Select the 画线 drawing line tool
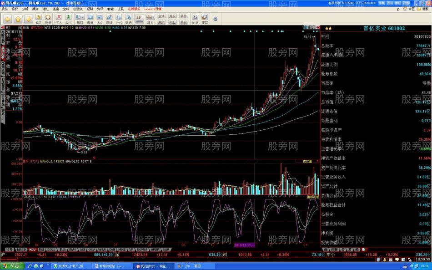Viewport: 432px width, 270px height. pos(110,19)
